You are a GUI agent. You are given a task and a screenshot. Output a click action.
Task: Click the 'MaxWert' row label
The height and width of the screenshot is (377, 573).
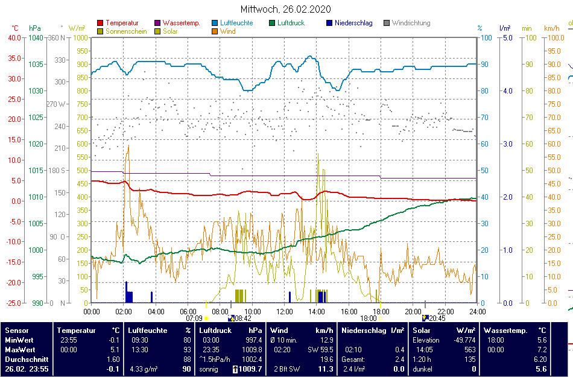point(20,350)
